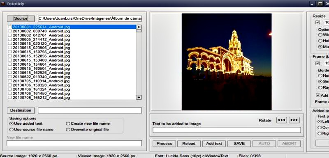Select file 20130615_153408_Android.jpg
Screen dimensions: 329x158
tap(42, 60)
